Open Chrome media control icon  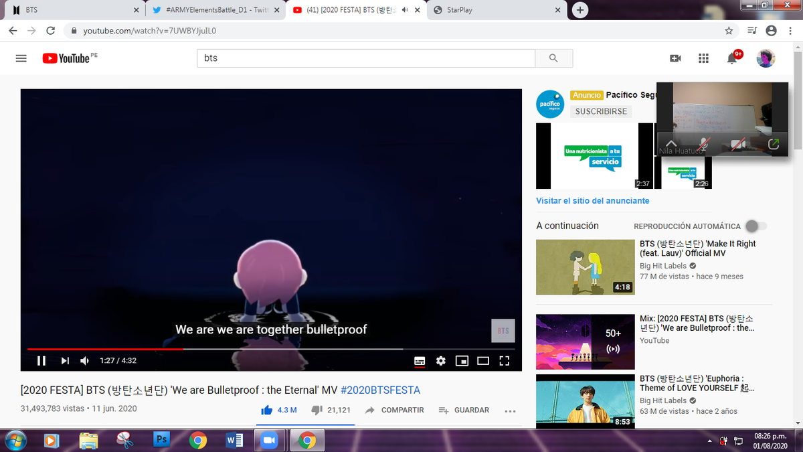click(752, 31)
